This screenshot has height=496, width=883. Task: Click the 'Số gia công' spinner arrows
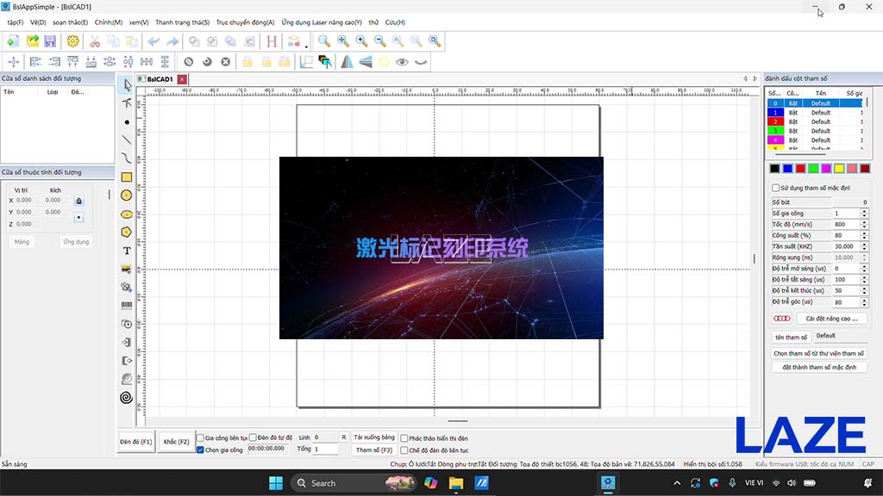pos(864,214)
